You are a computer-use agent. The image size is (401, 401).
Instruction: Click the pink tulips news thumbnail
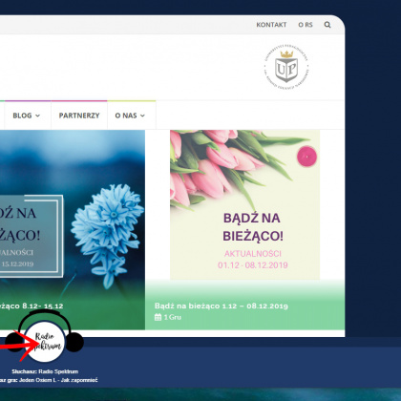[244, 204]
